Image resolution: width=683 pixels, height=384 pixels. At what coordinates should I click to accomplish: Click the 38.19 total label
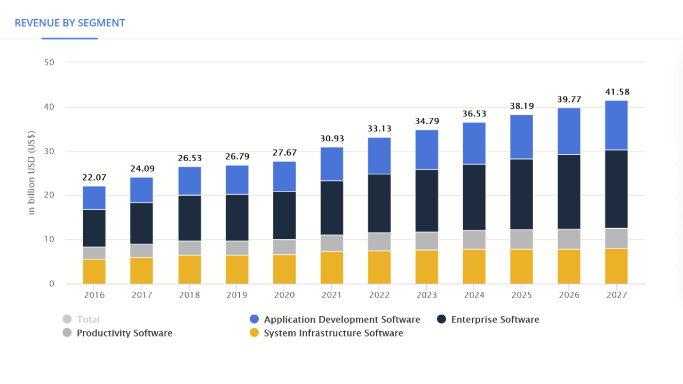tap(522, 106)
